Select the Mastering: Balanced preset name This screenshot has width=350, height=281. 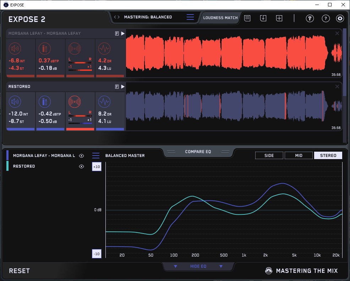pos(148,17)
